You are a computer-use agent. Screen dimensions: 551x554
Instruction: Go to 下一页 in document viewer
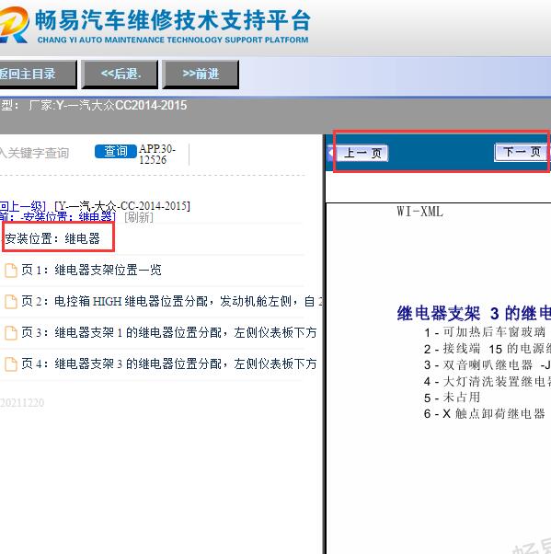pos(522,152)
